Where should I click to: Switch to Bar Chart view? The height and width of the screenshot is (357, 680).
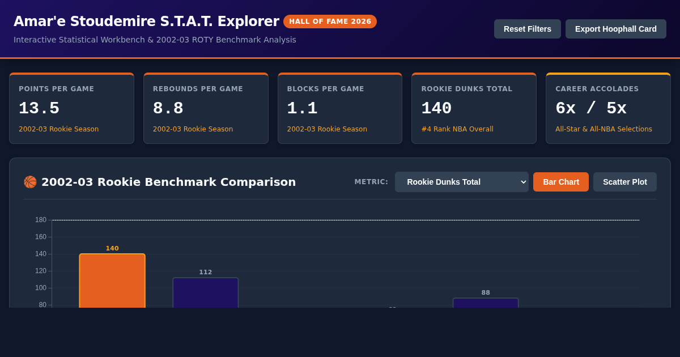point(561,182)
